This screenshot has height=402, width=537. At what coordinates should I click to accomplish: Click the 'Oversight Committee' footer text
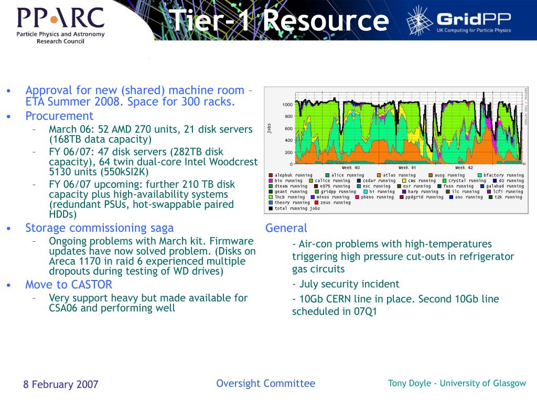[265, 384]
